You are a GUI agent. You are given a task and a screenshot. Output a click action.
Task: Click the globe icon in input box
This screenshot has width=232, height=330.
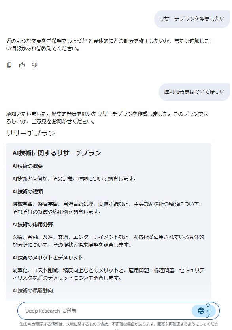201,311
